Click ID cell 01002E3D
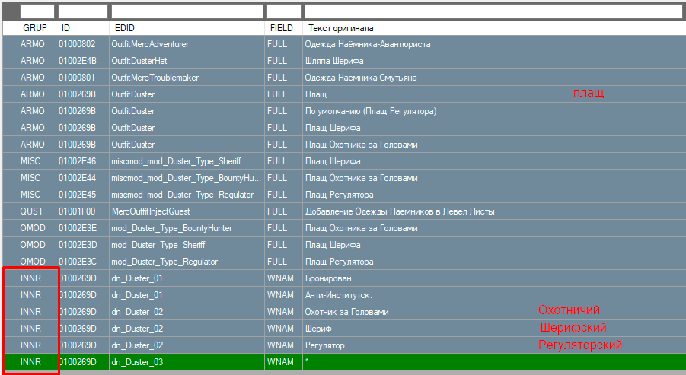The image size is (686, 375). click(83, 245)
